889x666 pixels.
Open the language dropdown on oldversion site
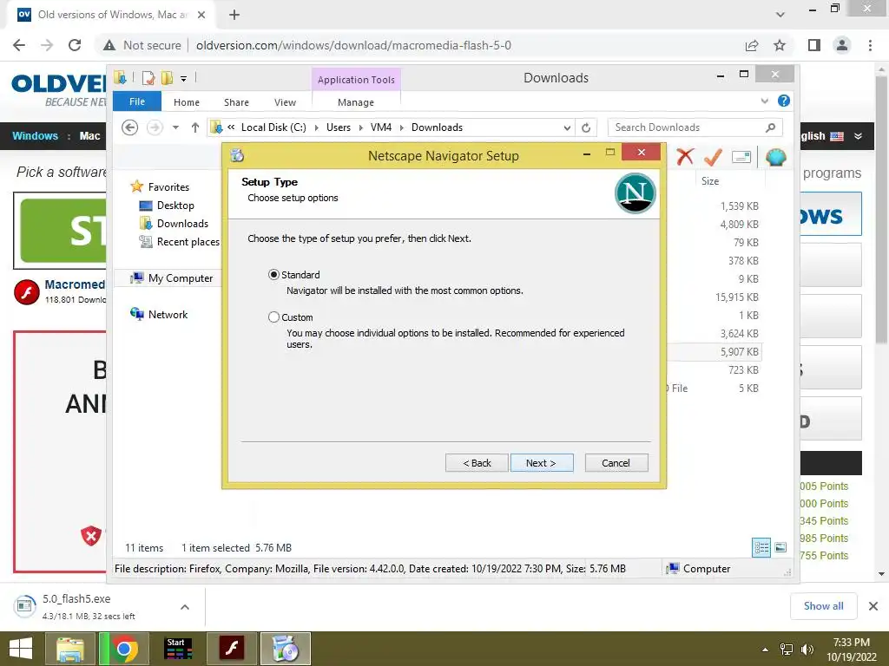click(x=859, y=136)
